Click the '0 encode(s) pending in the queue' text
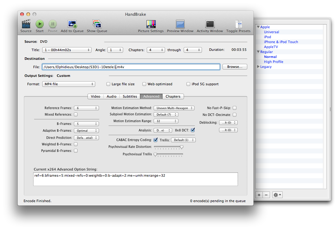Viewport: 336px width, 230px height. click(x=218, y=201)
